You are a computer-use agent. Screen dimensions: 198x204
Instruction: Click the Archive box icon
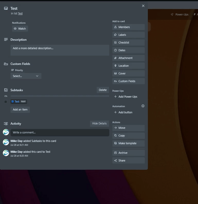pyautogui.click(x=115, y=152)
